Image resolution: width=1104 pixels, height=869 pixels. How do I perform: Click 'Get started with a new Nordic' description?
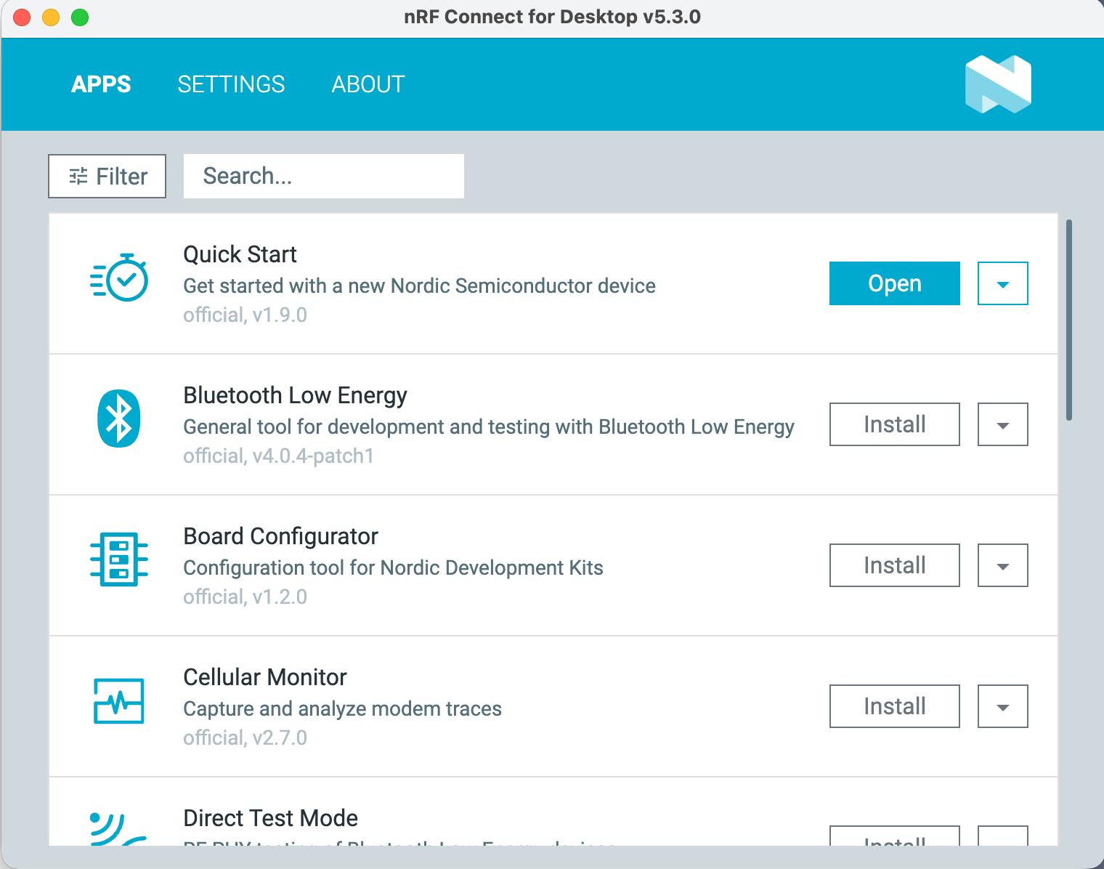click(419, 286)
